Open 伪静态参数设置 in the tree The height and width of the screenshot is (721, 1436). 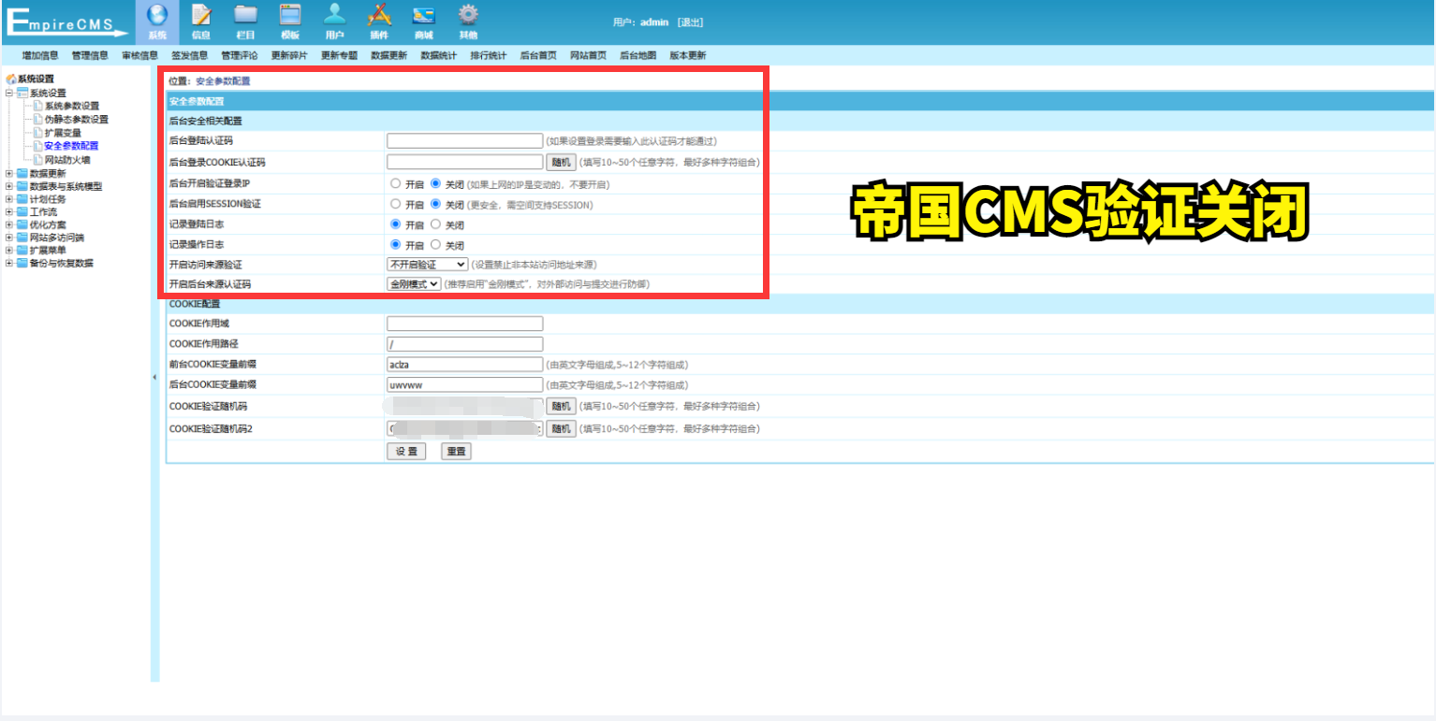77,119
